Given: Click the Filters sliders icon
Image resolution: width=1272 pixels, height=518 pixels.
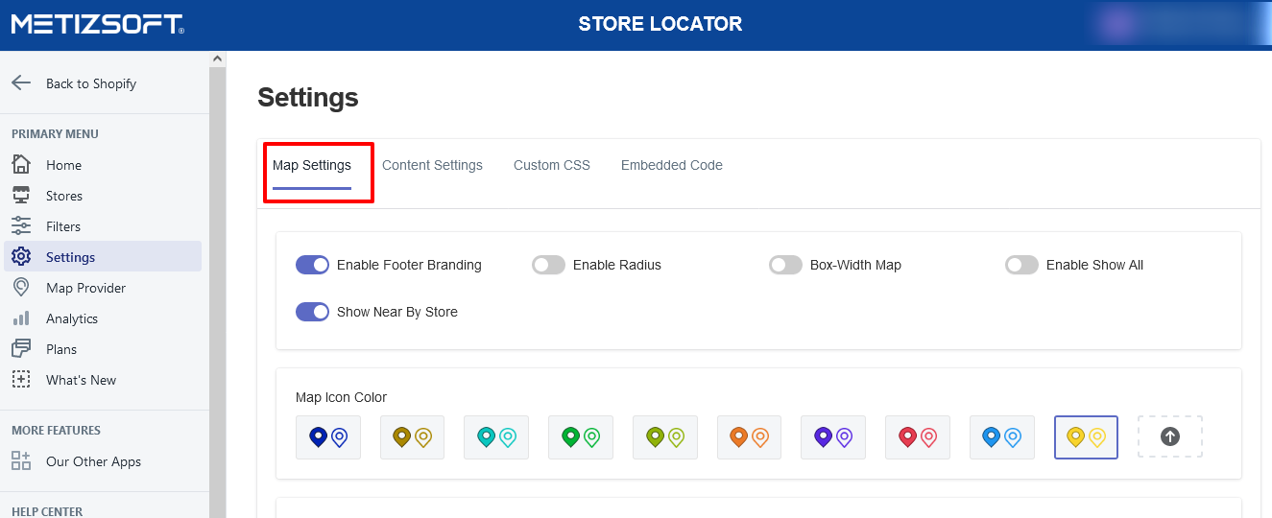Looking at the screenshot, I should 21,226.
